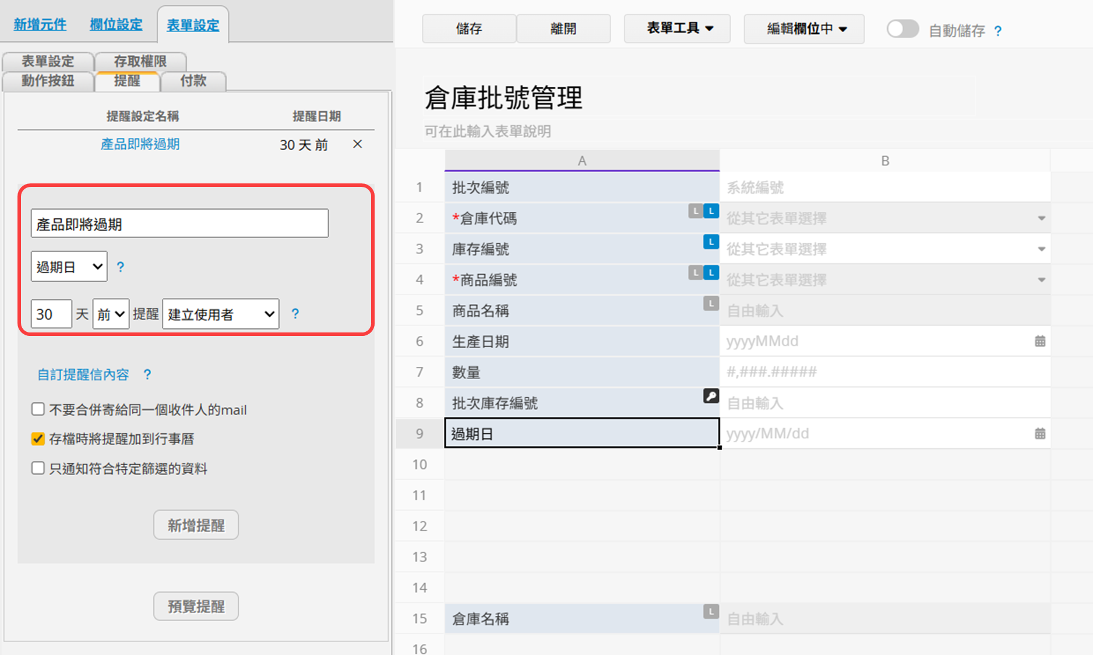The image size is (1093, 655).
Task: Click help icon next to 自動儲存
Action: pyautogui.click(x=997, y=31)
